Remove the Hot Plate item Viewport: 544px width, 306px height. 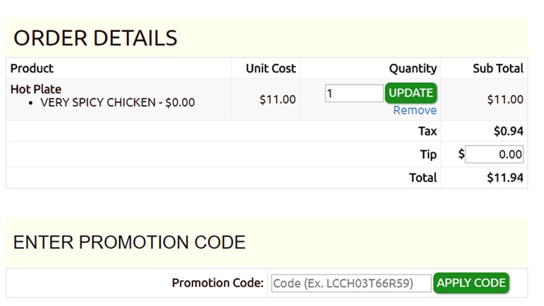pos(414,110)
